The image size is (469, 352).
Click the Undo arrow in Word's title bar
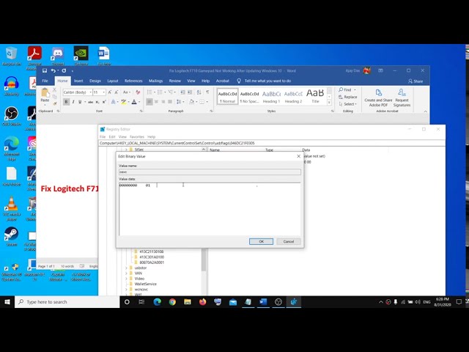pyautogui.click(x=53, y=70)
